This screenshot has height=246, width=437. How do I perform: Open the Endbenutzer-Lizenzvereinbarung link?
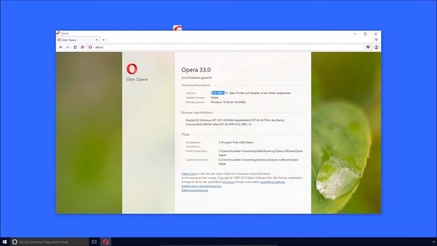coord(201,187)
